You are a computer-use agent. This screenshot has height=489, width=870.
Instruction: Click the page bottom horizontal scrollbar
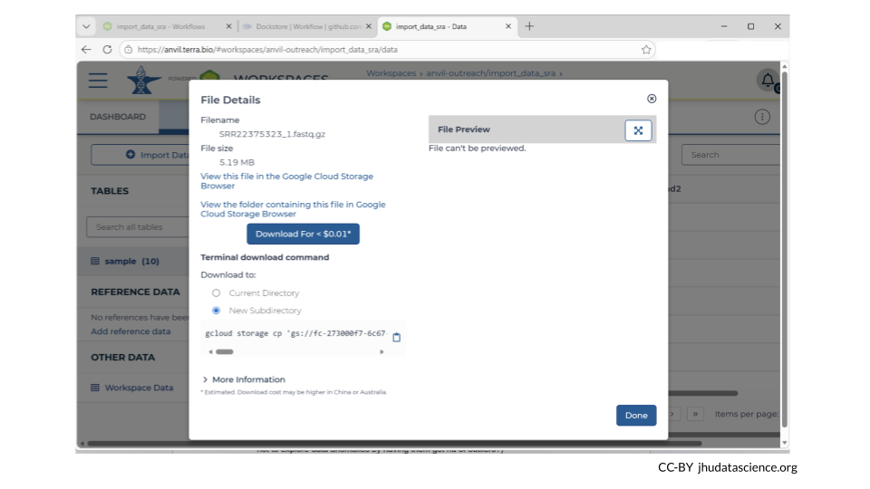(x=394, y=444)
